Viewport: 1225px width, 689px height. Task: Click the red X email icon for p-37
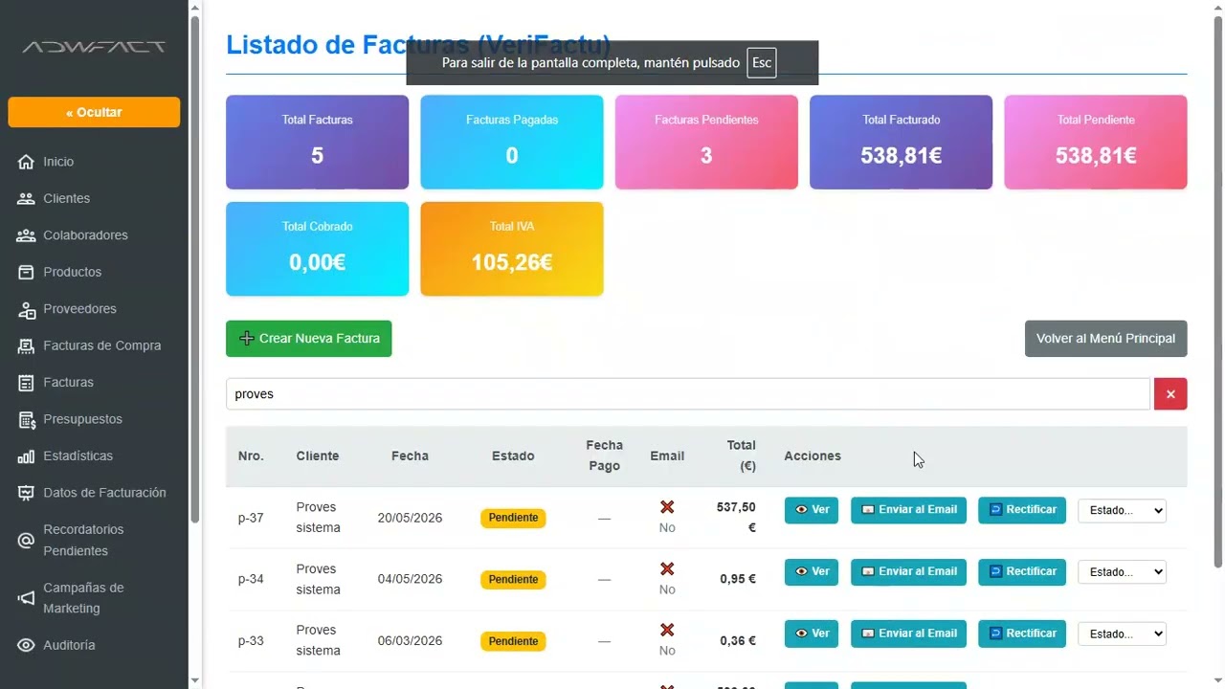tap(667, 507)
